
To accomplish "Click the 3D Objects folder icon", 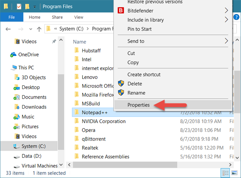I will (x=17, y=78).
